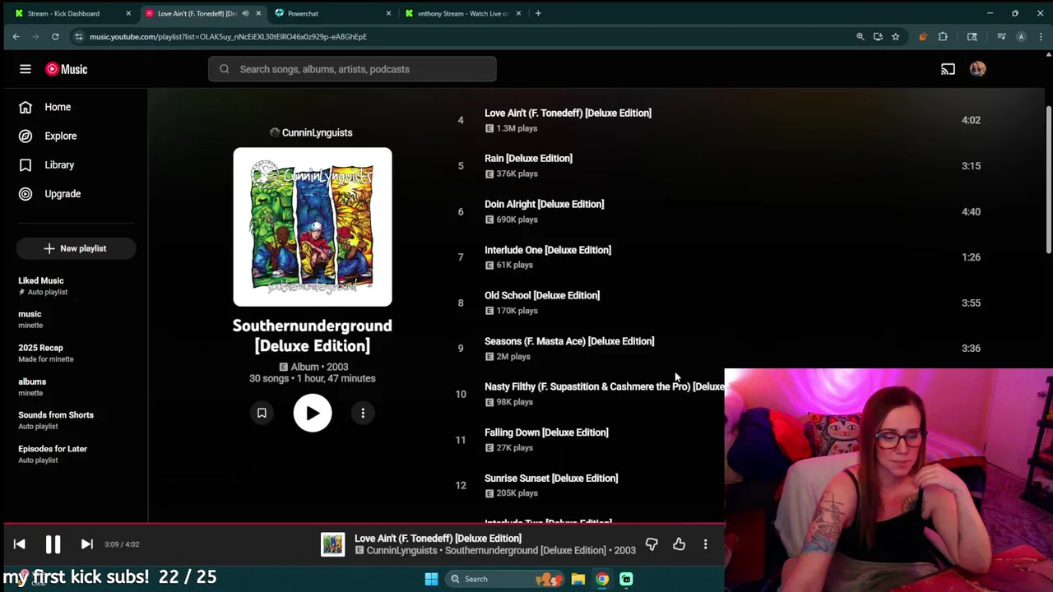Reload the current page
The width and height of the screenshot is (1053, 592).
click(55, 36)
